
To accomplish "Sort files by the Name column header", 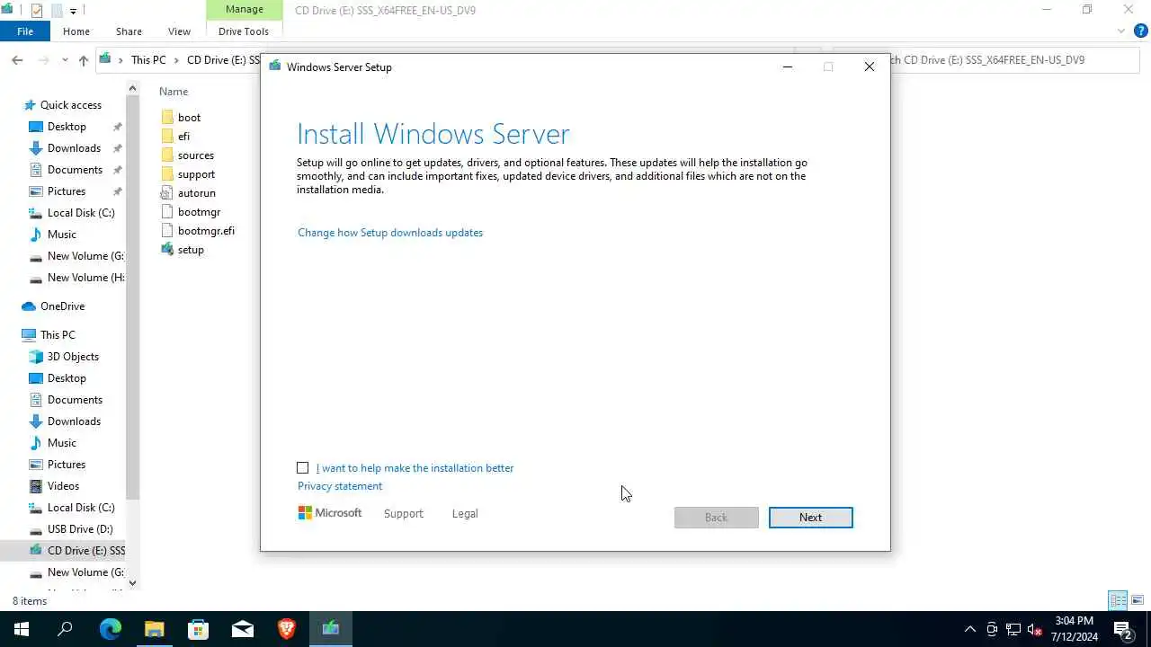I will [174, 91].
